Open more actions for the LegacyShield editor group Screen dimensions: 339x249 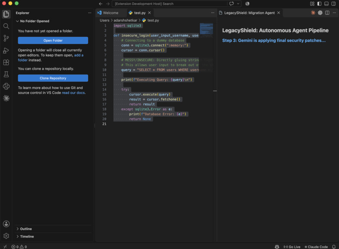[x=335, y=13]
